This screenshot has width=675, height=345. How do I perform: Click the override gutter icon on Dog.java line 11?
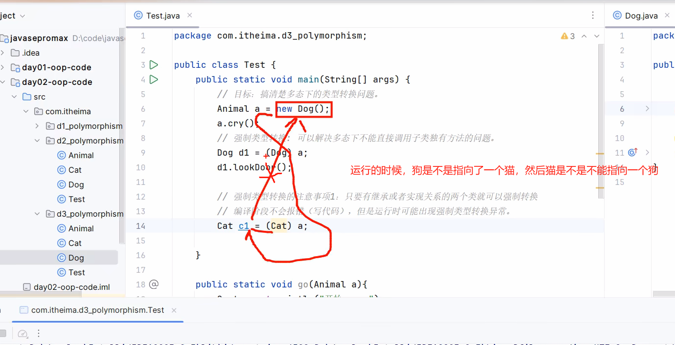pyautogui.click(x=632, y=153)
